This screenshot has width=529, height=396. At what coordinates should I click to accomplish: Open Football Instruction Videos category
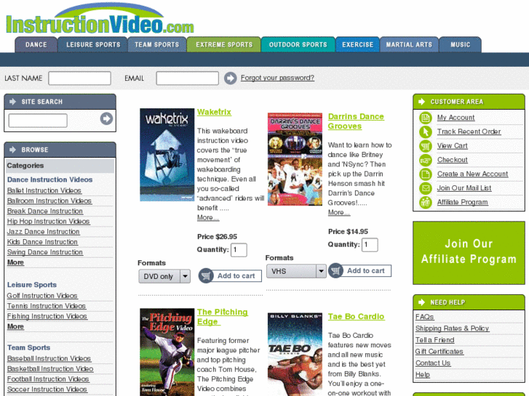(x=48, y=379)
